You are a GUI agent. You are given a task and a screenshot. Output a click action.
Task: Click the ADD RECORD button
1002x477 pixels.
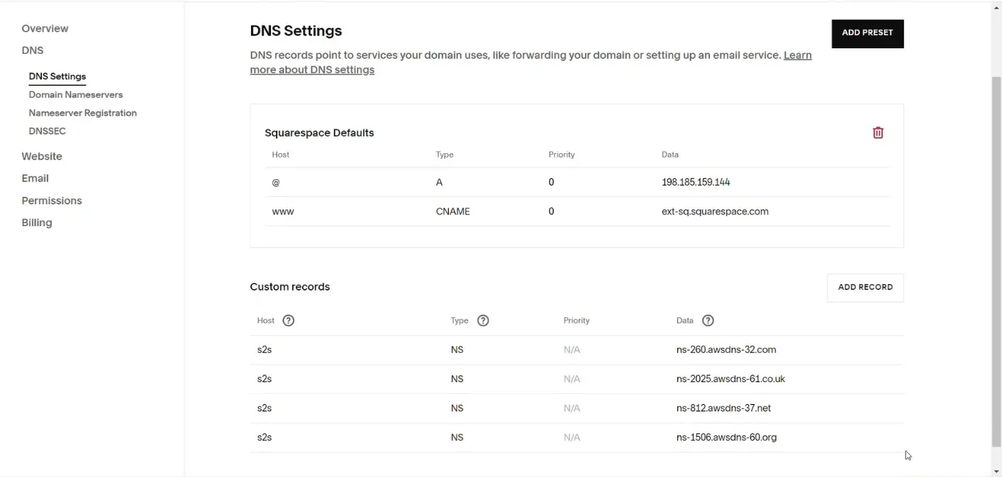tap(865, 288)
